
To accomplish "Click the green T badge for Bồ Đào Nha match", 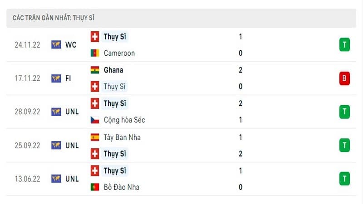I will [344, 179].
